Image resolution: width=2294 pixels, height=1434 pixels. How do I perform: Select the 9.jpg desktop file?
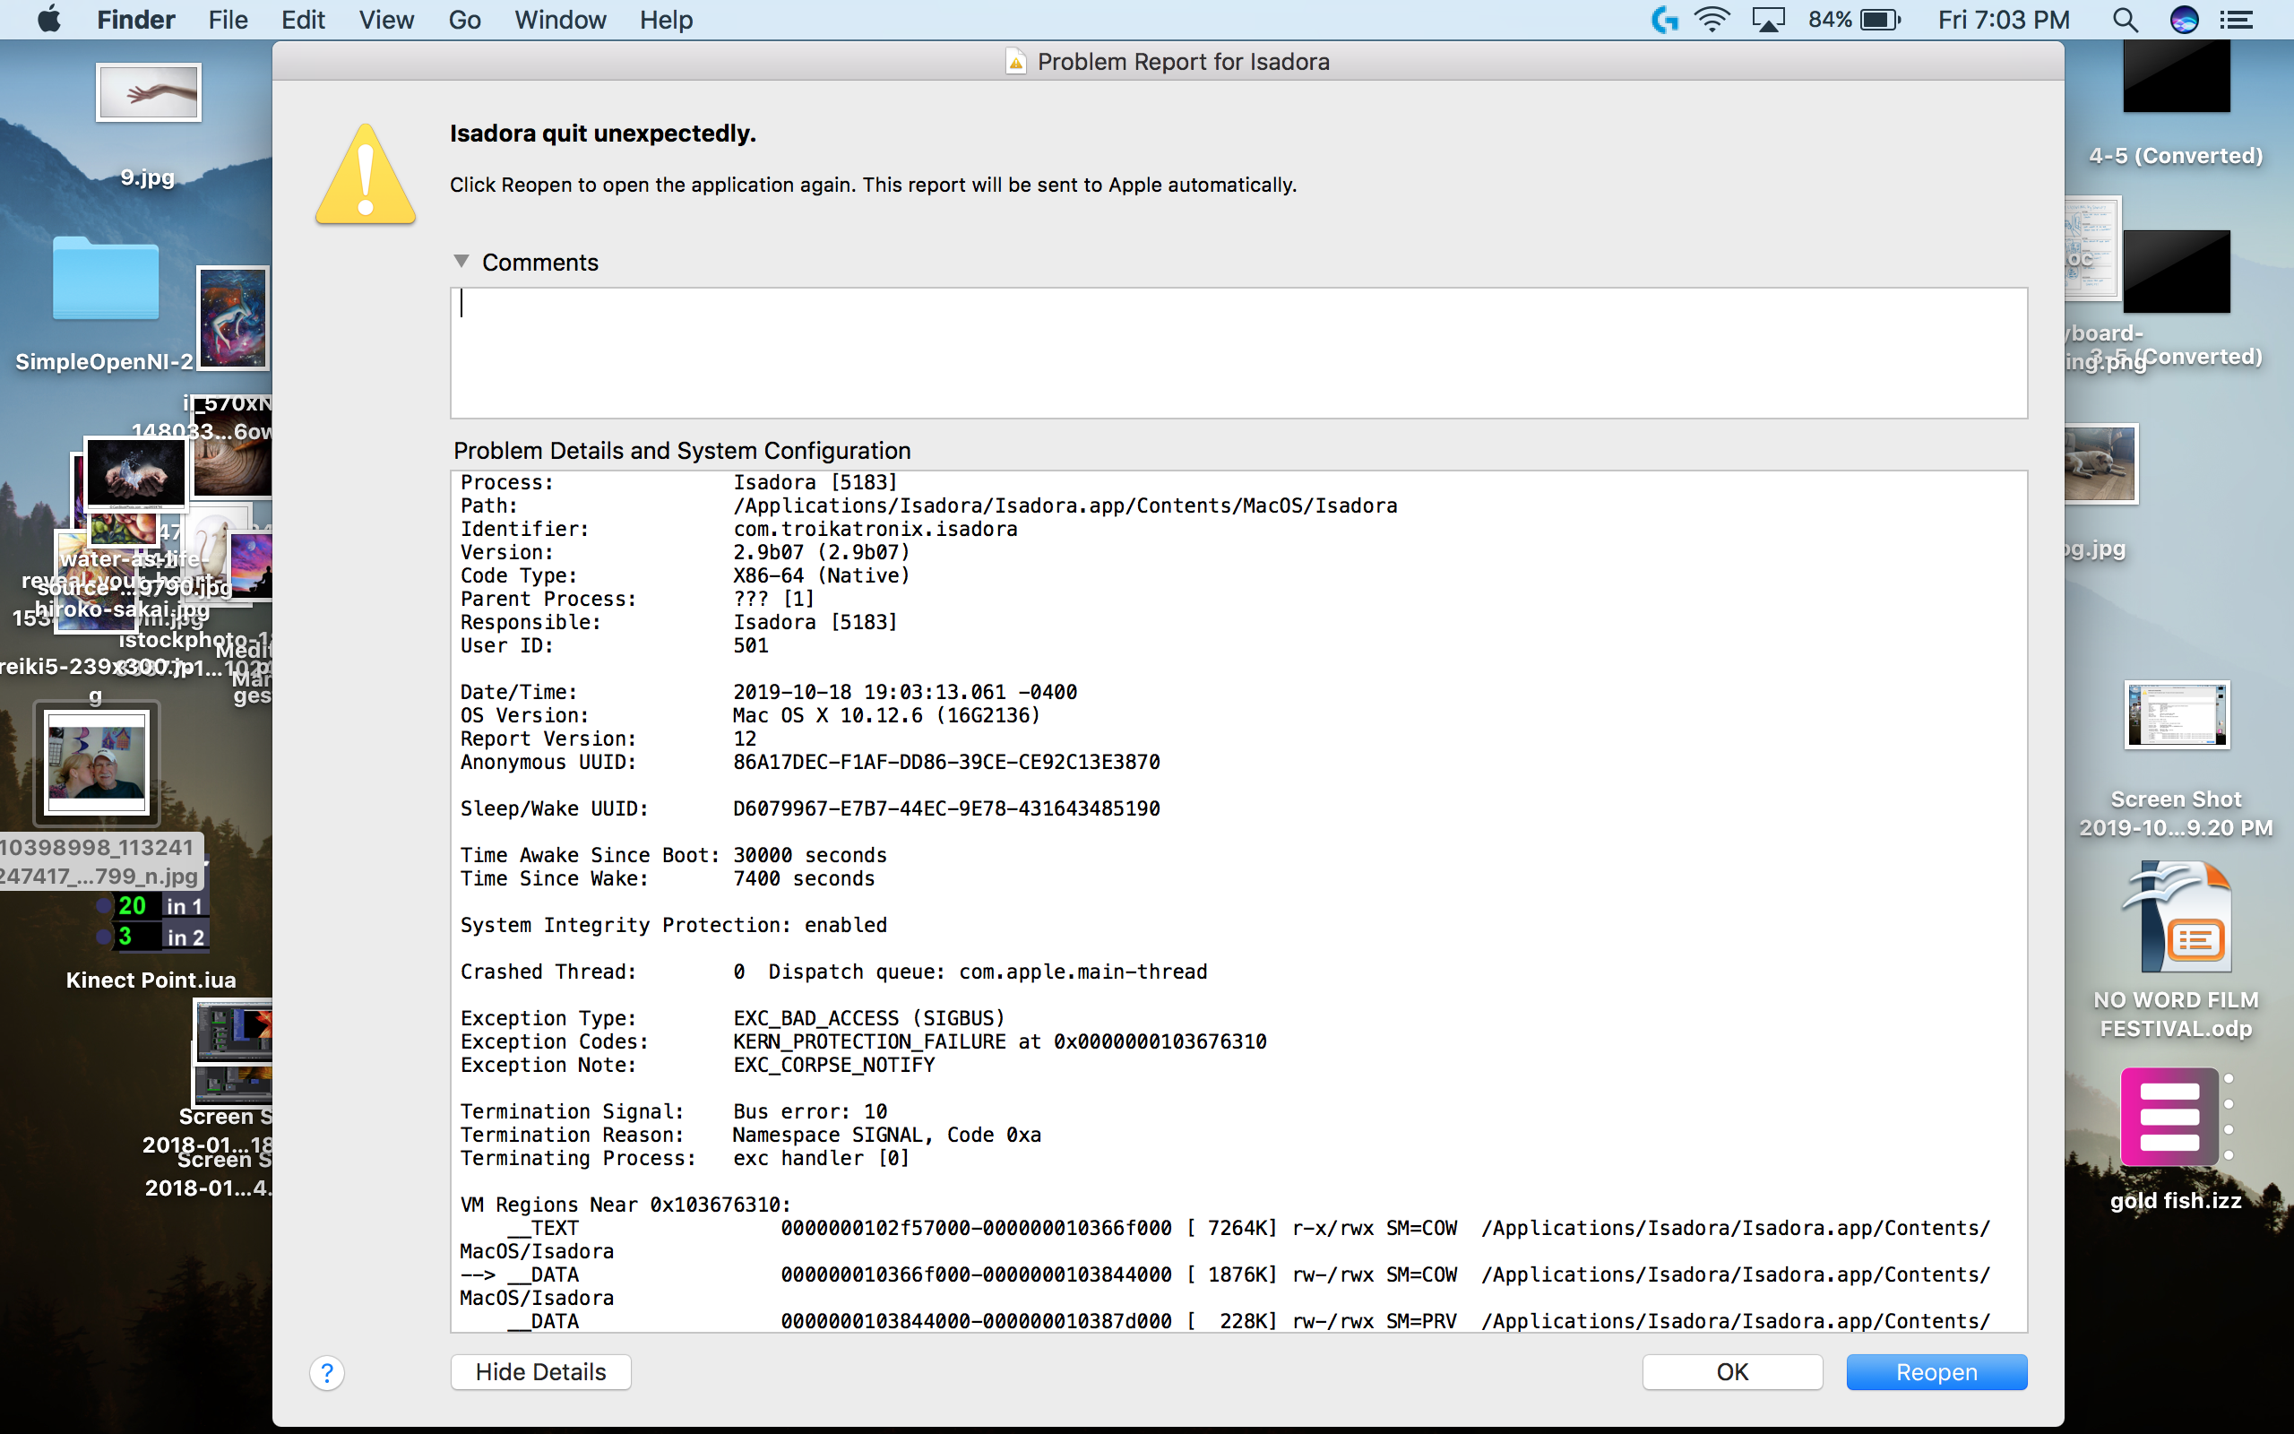click(148, 92)
